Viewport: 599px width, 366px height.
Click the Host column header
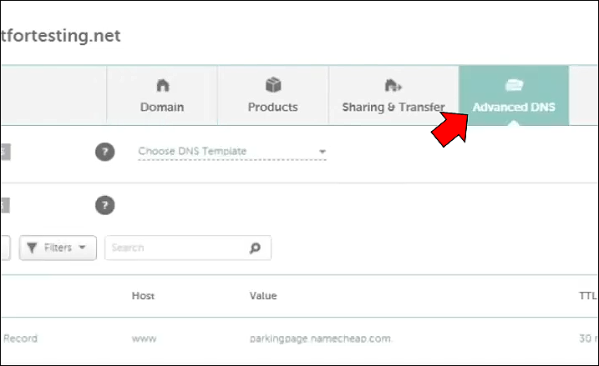(143, 296)
